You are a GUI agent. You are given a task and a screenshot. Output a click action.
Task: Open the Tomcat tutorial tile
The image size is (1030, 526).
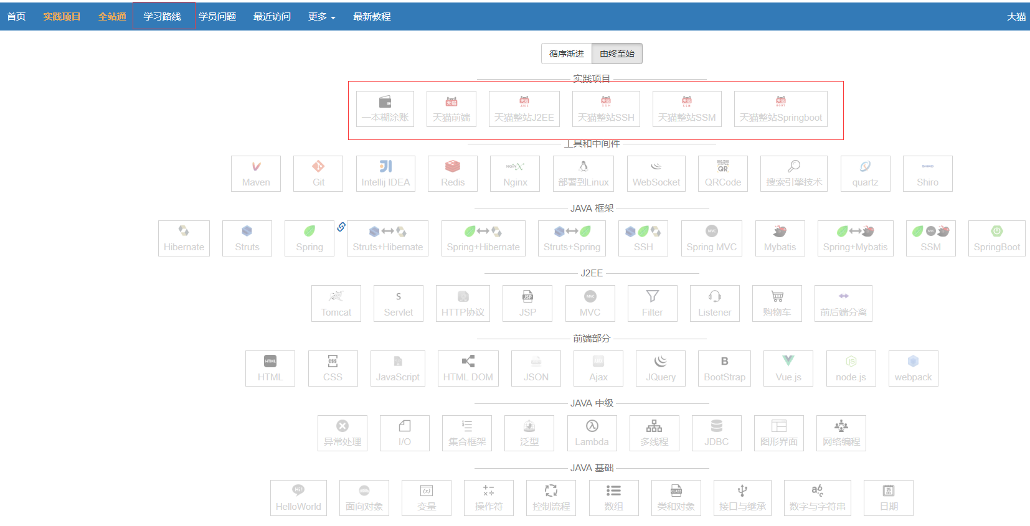tap(336, 304)
